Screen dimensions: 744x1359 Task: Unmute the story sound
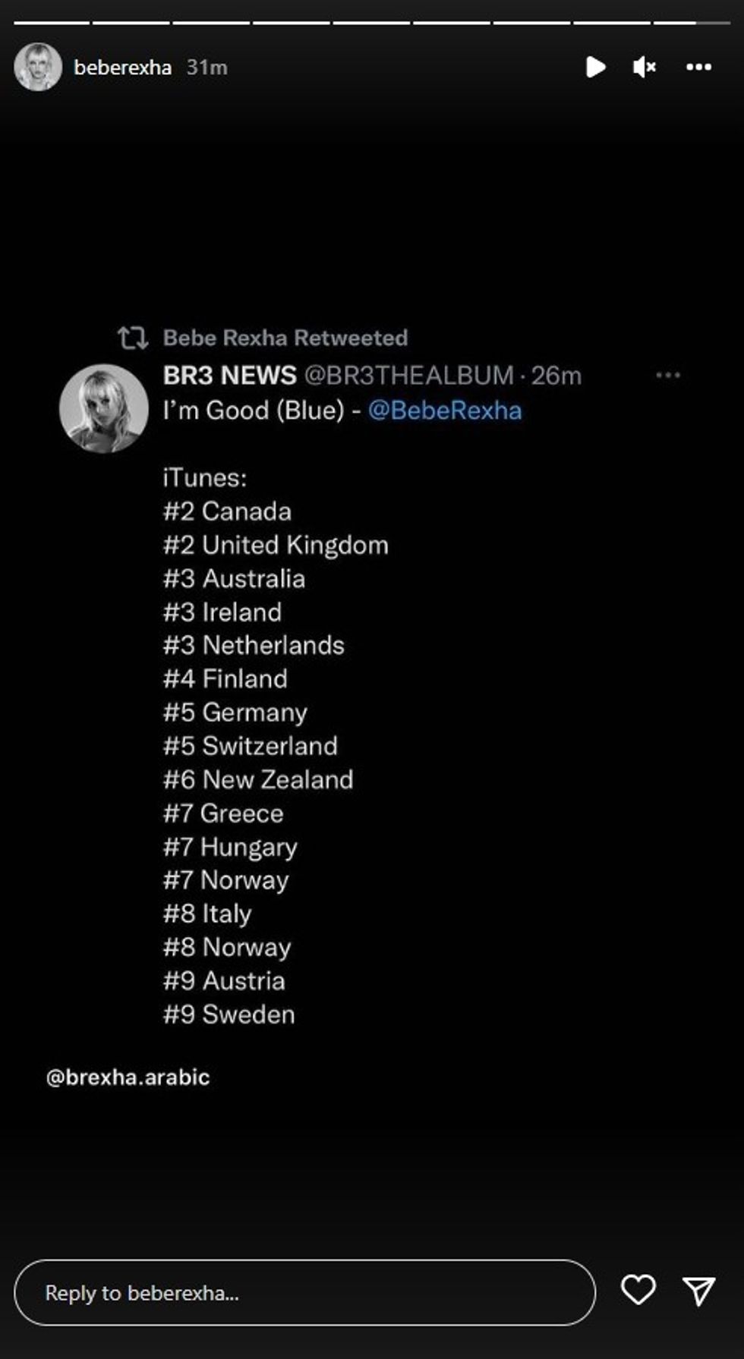coord(644,68)
